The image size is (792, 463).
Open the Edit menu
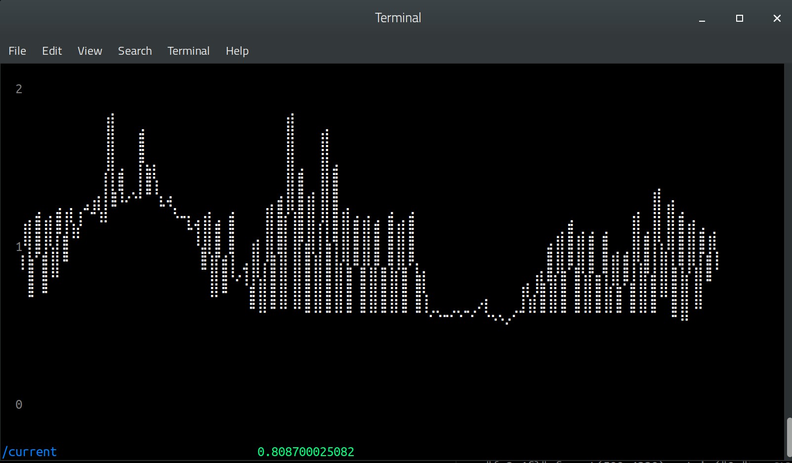tap(52, 51)
